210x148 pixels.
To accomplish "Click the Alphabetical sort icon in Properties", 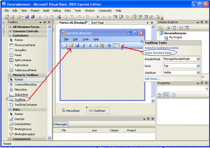I will click(166, 95).
